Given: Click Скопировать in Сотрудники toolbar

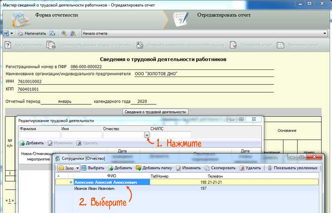Looking at the screenshot, I should point(220,168).
